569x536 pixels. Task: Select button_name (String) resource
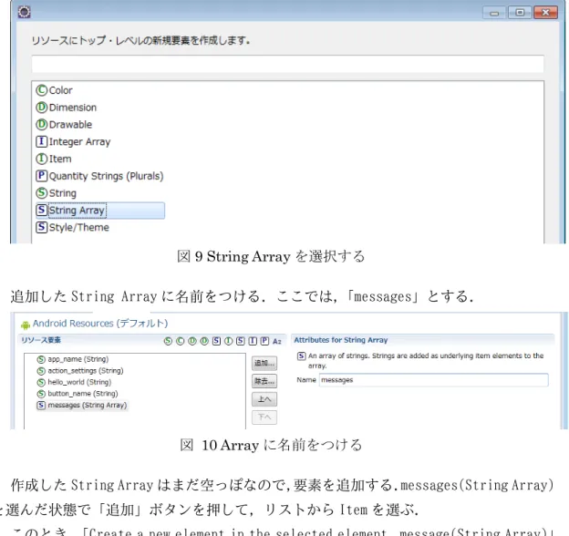pyautogui.click(x=78, y=394)
